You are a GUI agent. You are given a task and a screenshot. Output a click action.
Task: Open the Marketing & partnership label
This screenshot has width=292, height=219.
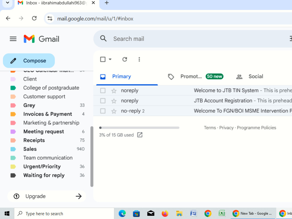pos(51,123)
